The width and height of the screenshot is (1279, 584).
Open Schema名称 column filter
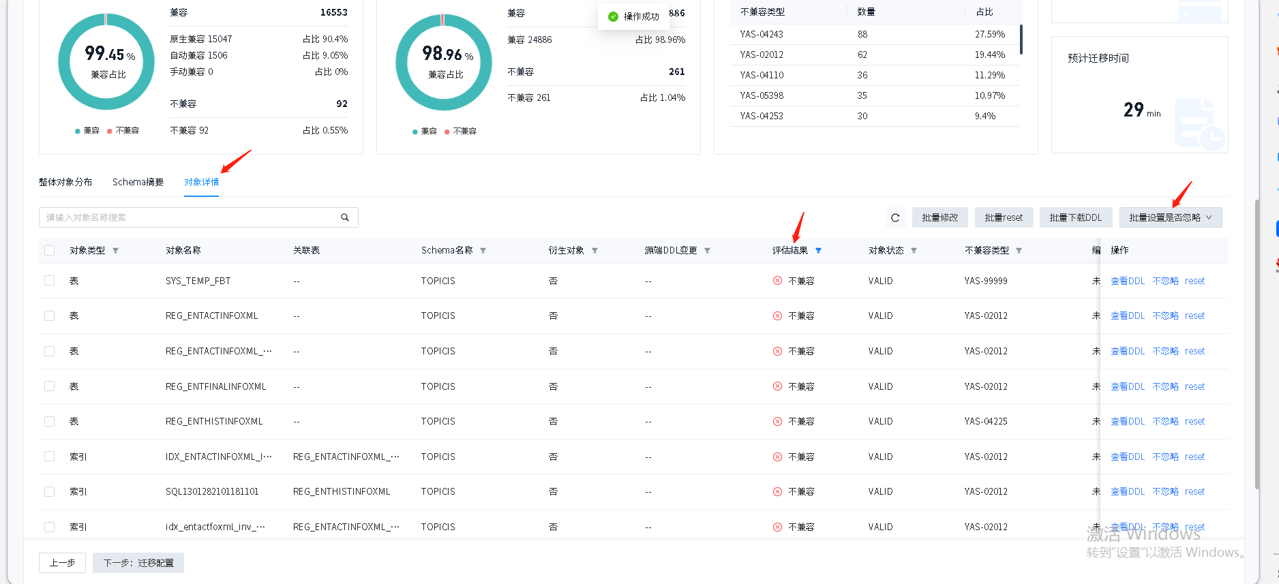pos(483,251)
